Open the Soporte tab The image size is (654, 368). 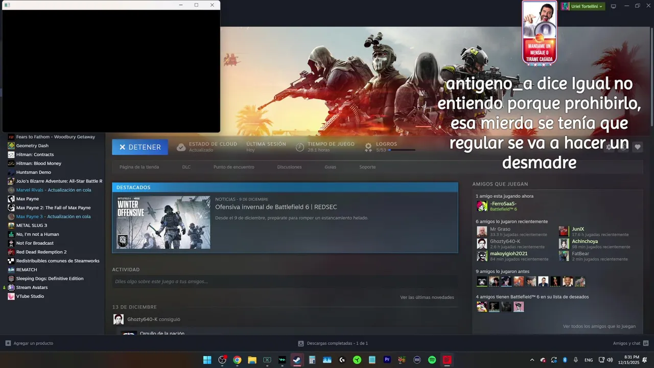pos(367,167)
